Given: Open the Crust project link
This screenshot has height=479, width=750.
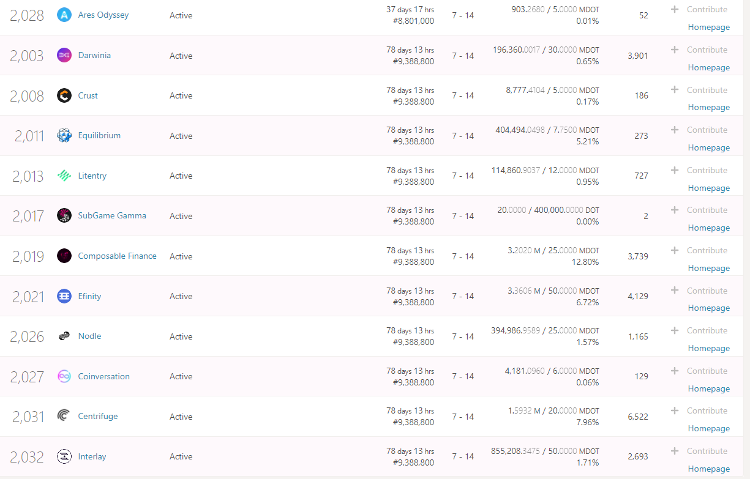Looking at the screenshot, I should tap(88, 95).
